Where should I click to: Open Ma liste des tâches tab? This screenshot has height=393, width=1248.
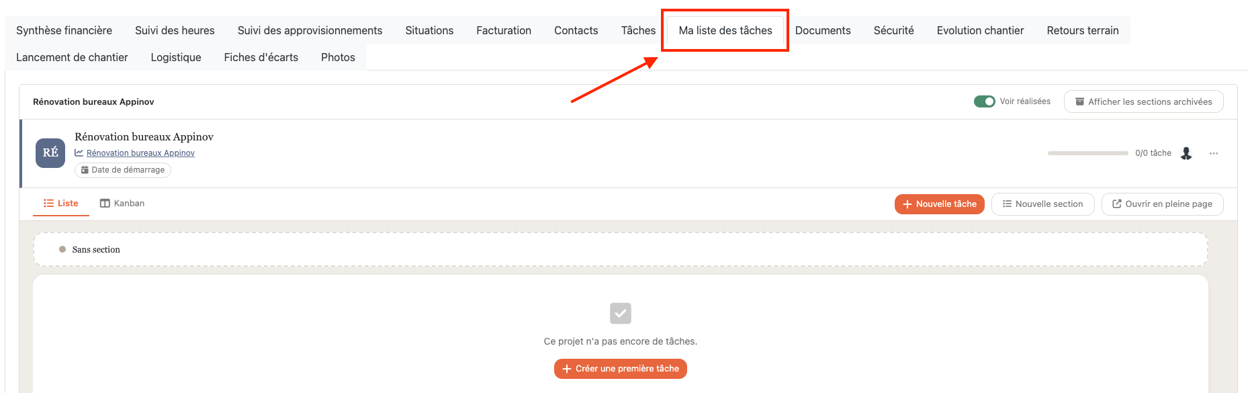(x=725, y=30)
